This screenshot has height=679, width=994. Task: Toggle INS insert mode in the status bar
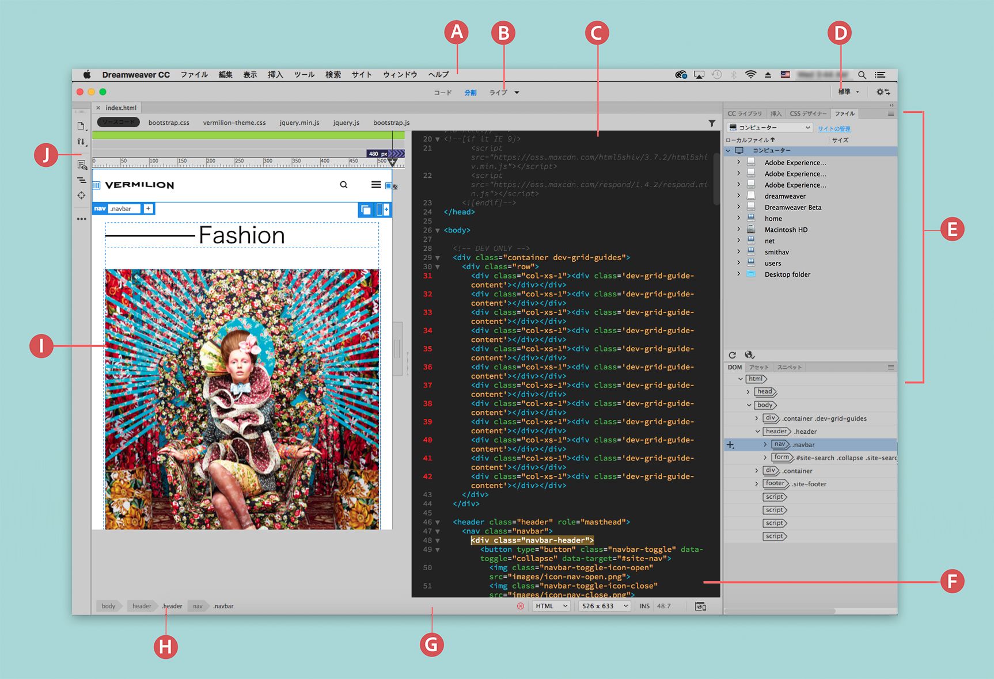coord(644,606)
